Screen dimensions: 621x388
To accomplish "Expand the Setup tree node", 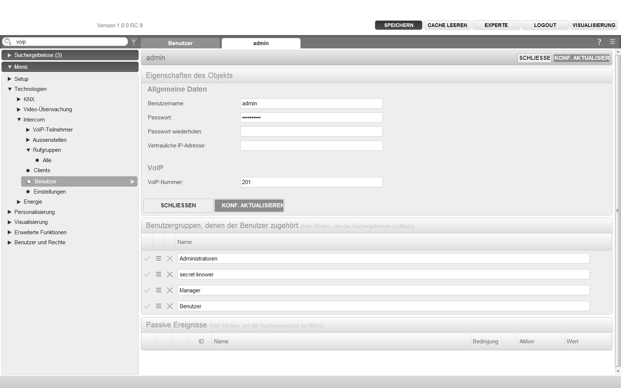I will (x=9, y=79).
